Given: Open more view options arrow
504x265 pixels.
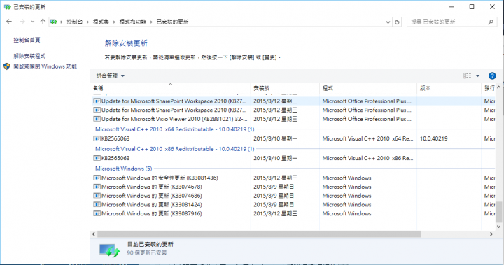Looking at the screenshot, I should 477,76.
